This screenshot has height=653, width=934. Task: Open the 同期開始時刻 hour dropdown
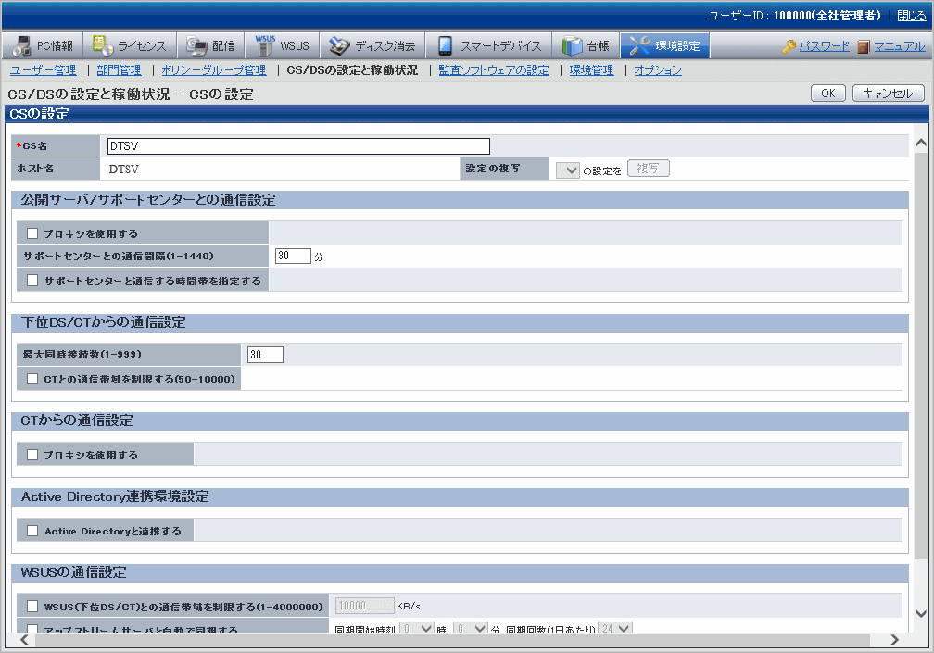click(417, 628)
